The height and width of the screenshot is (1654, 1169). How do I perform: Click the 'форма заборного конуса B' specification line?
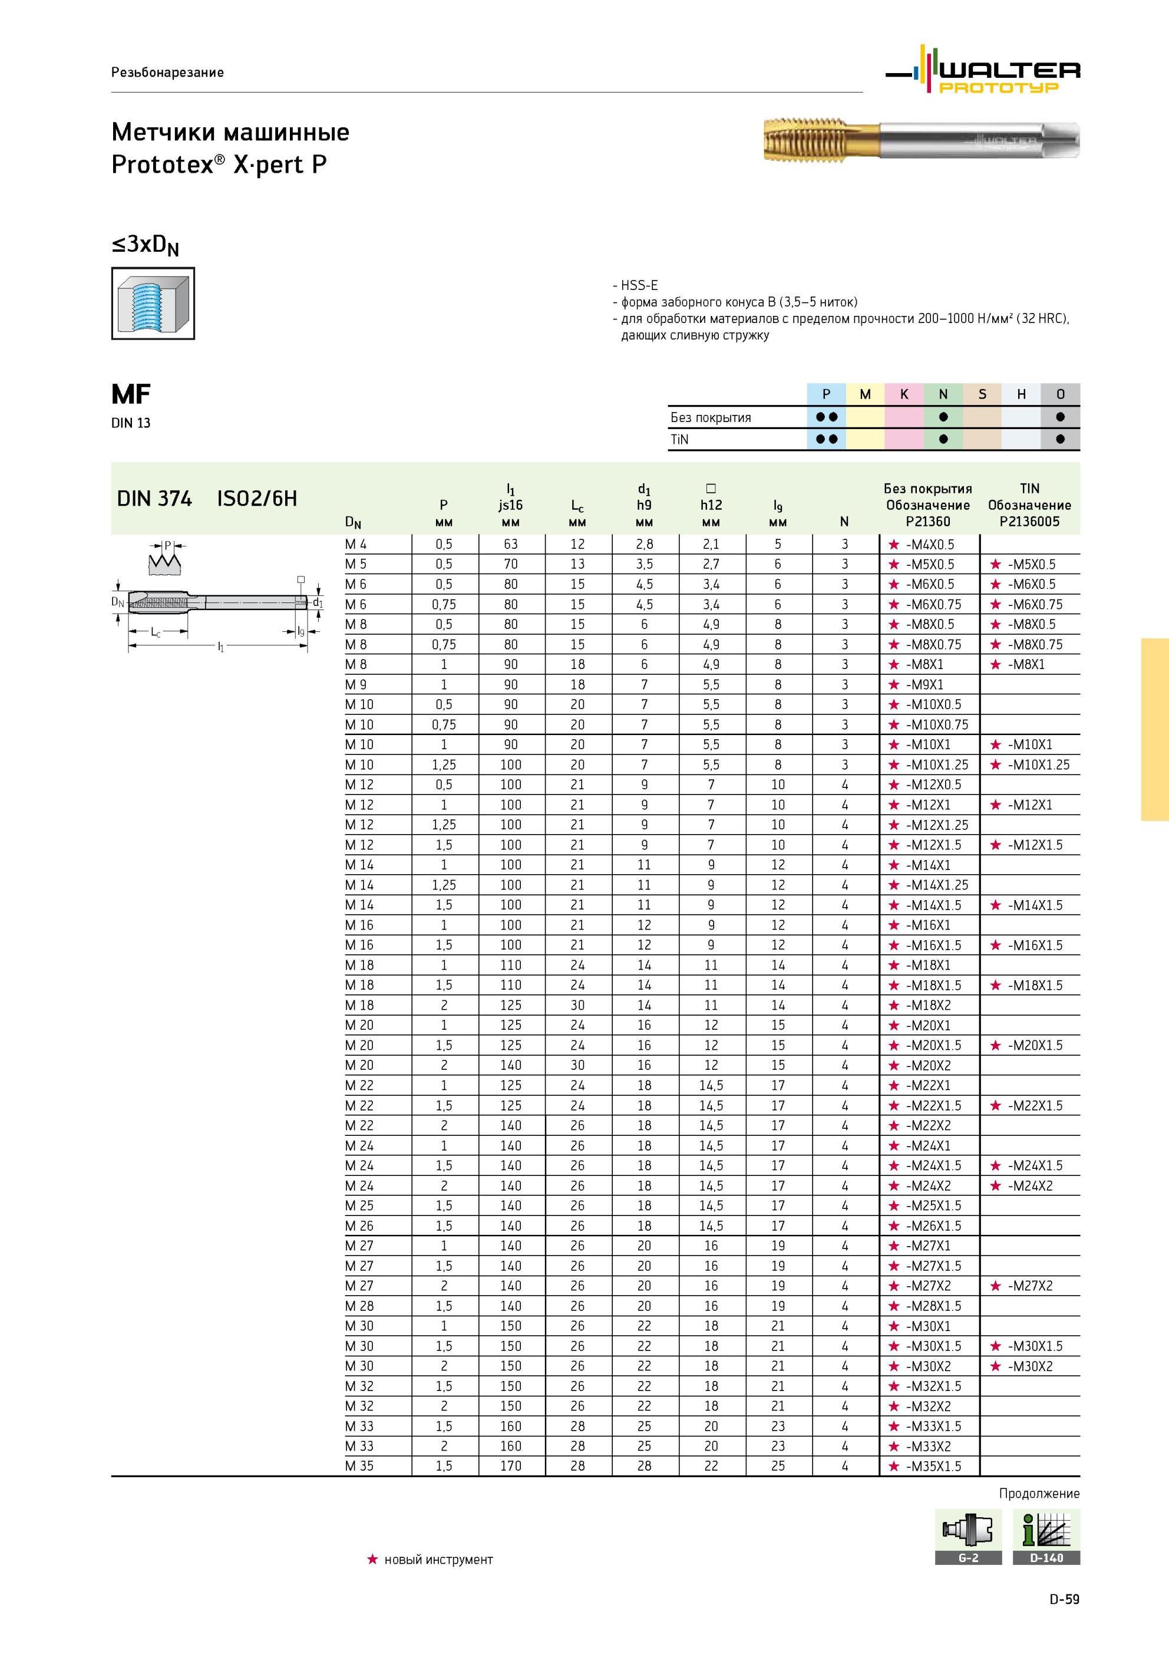tap(735, 302)
